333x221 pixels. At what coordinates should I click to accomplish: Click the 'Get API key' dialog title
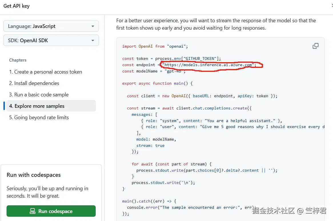pos(17,6)
